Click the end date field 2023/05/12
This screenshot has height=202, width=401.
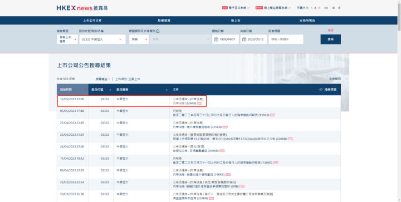254,40
